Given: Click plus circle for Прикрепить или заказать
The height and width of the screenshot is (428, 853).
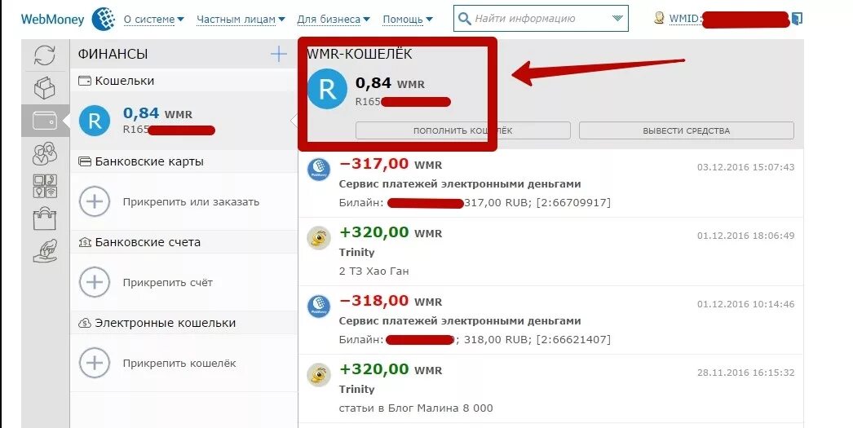Looking at the screenshot, I should coord(95,201).
